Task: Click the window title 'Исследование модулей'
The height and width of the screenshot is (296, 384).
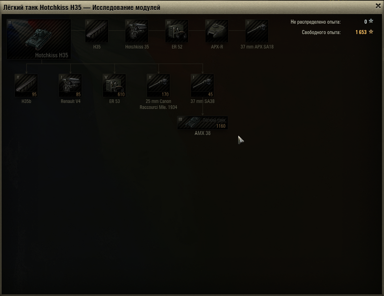Action: pos(126,7)
